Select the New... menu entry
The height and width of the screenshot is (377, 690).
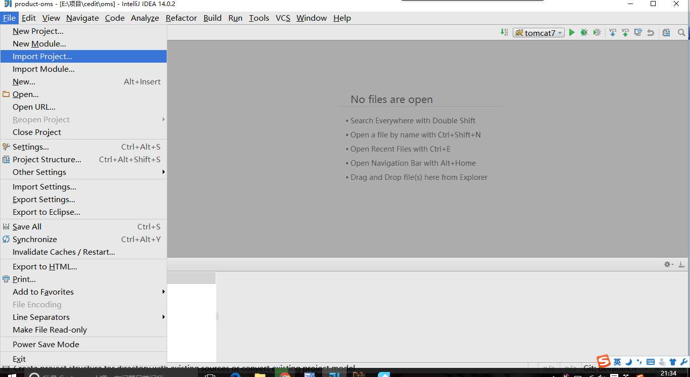pos(83,81)
